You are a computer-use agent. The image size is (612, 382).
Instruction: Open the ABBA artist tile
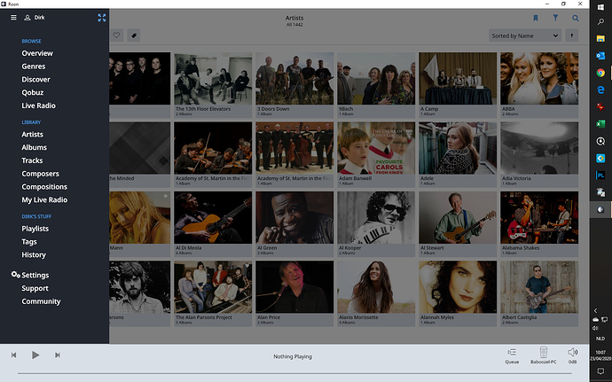[x=539, y=85]
